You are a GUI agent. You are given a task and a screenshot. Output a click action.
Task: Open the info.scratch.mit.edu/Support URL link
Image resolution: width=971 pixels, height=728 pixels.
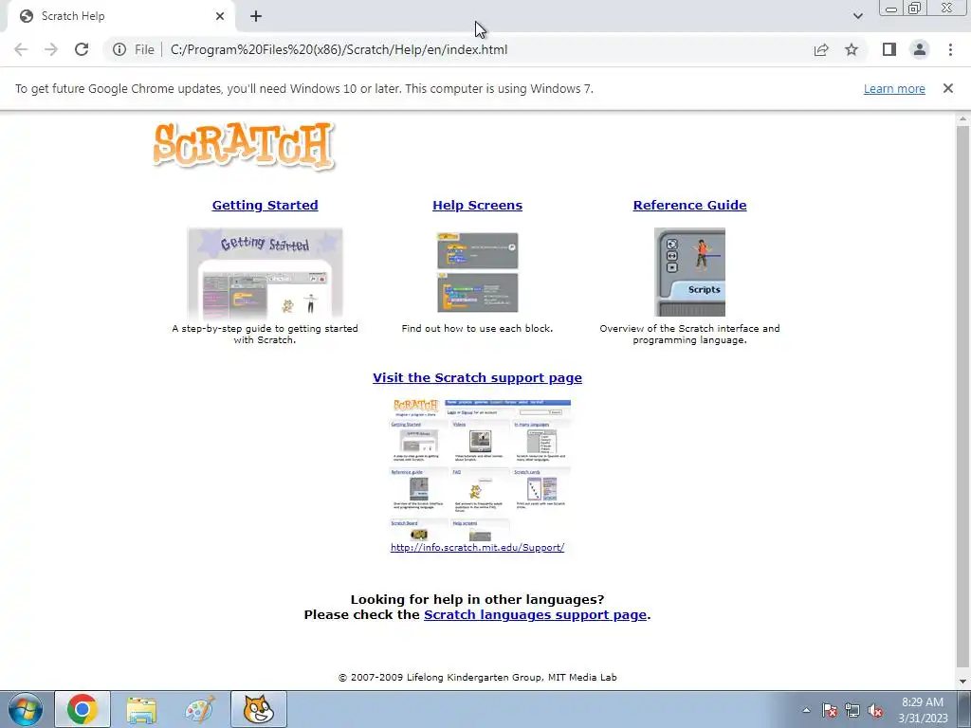(x=478, y=547)
